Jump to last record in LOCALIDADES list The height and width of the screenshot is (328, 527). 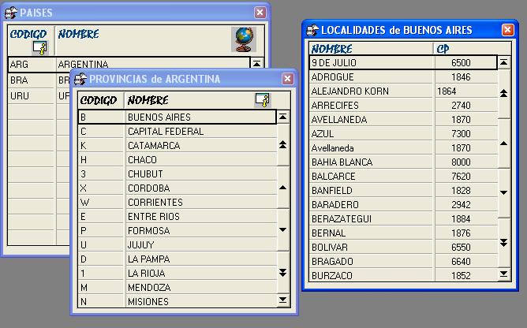click(x=504, y=274)
